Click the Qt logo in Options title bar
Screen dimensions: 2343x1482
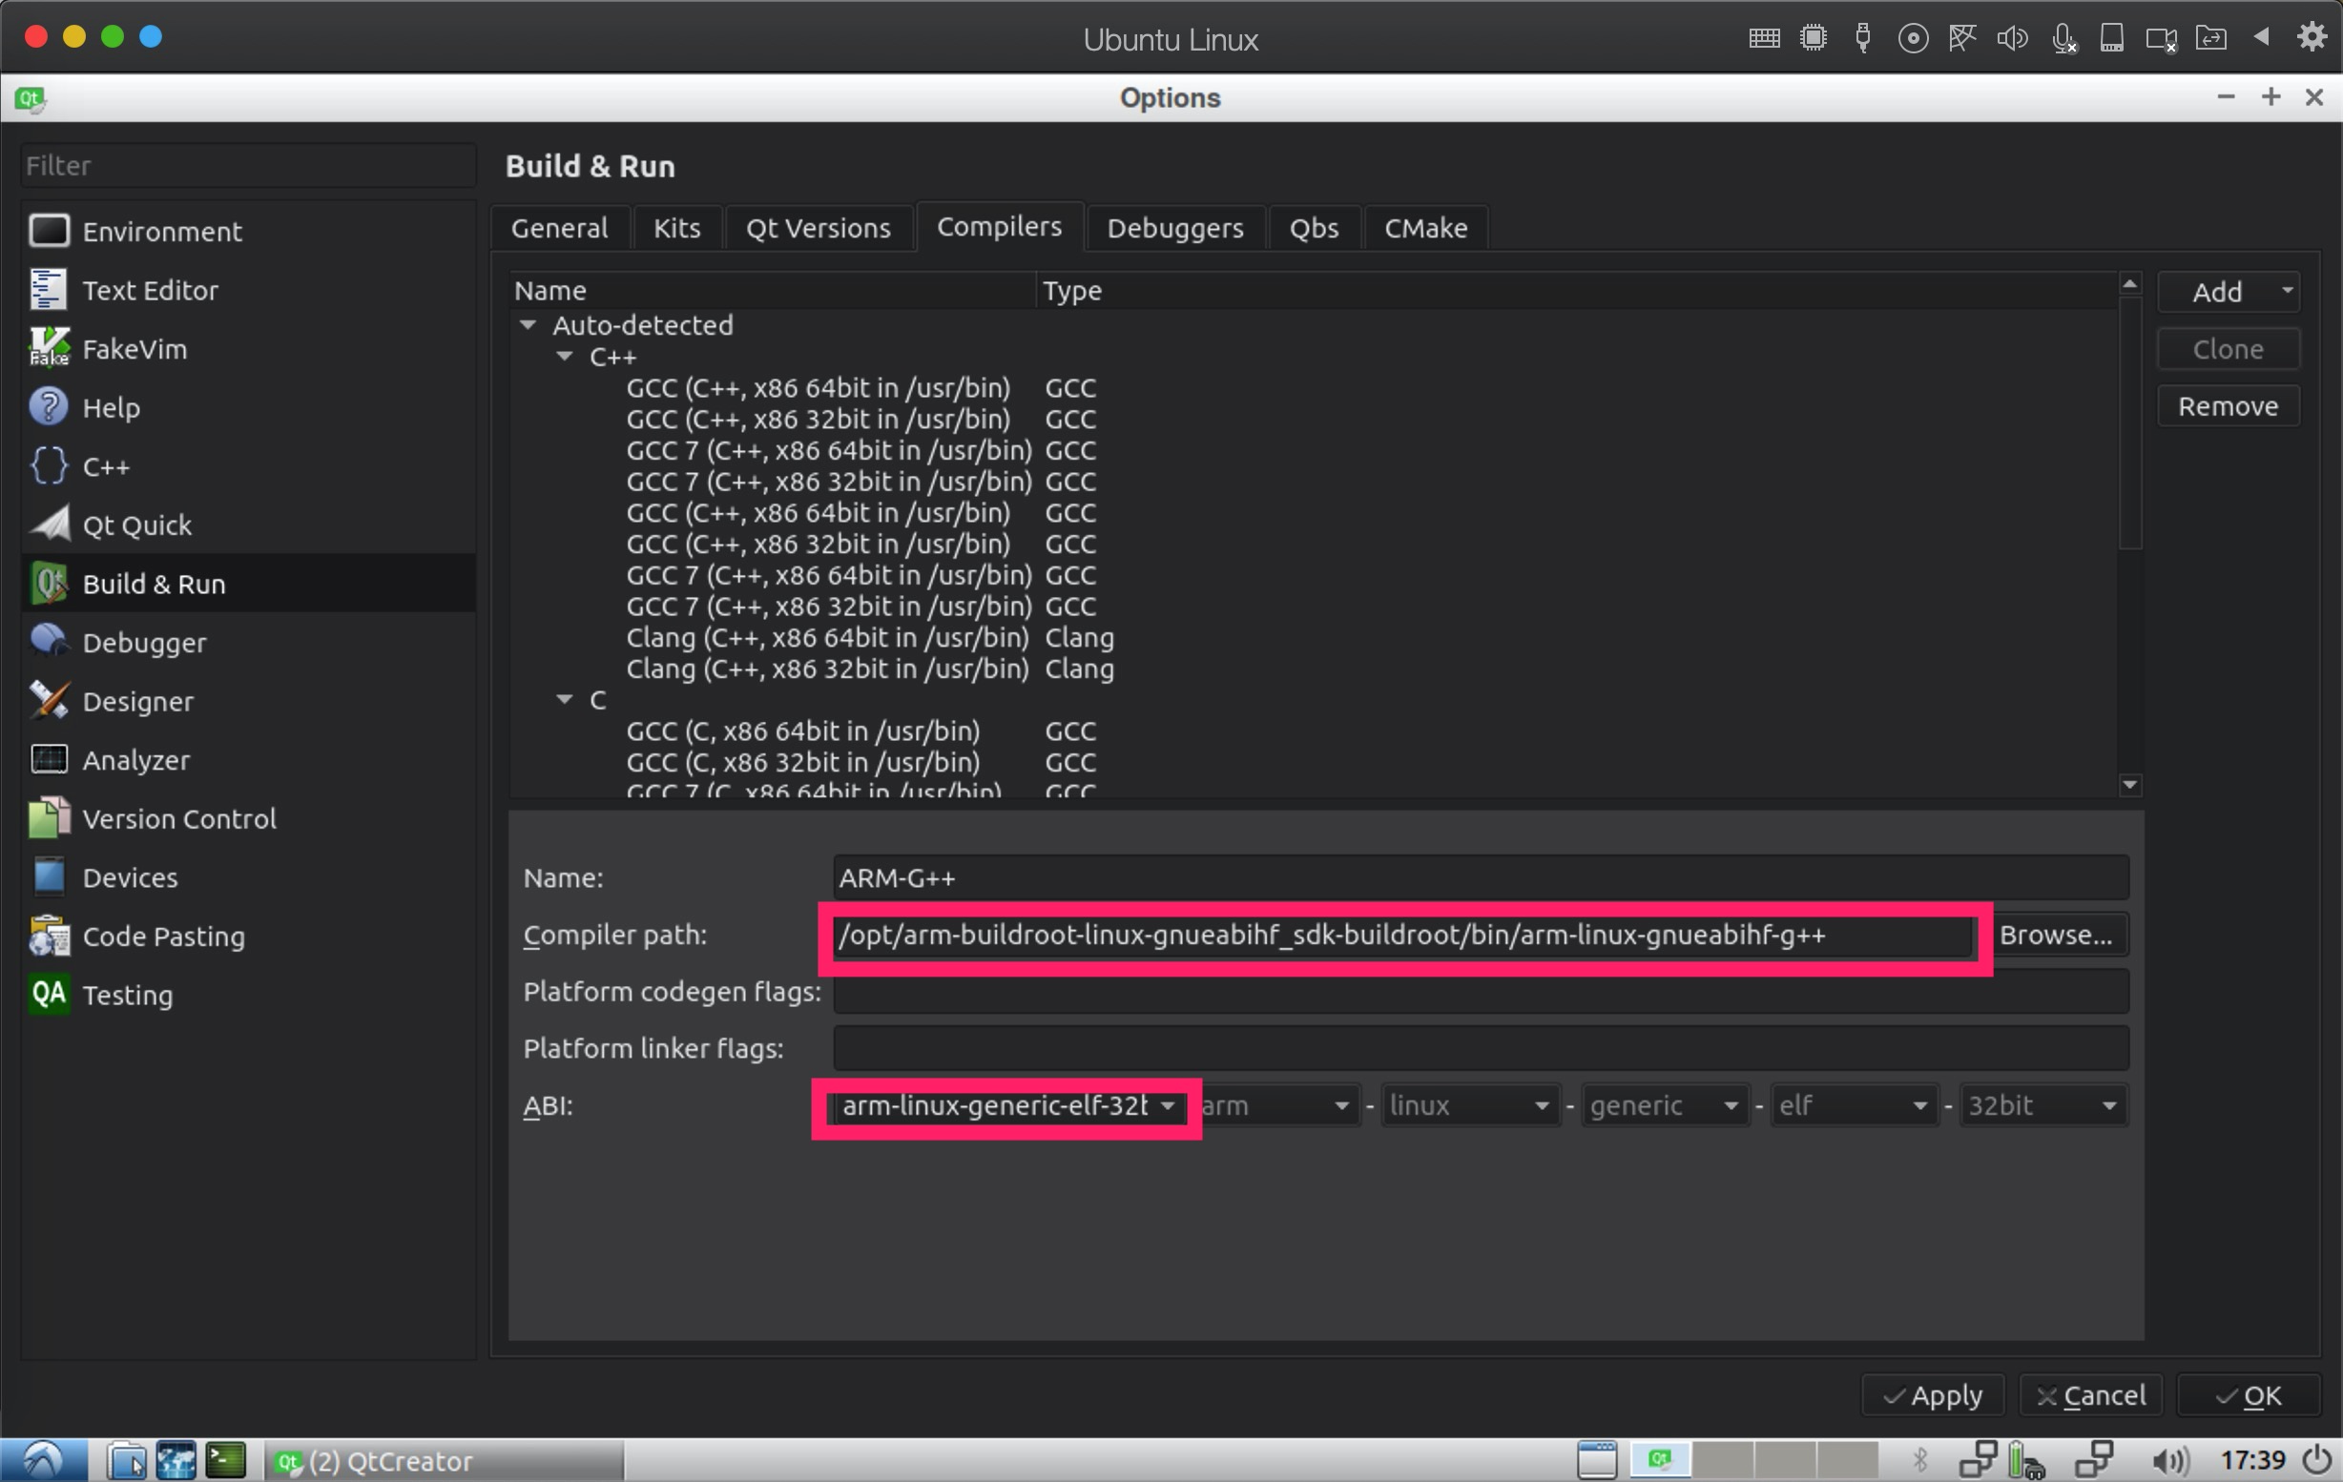coord(30,98)
